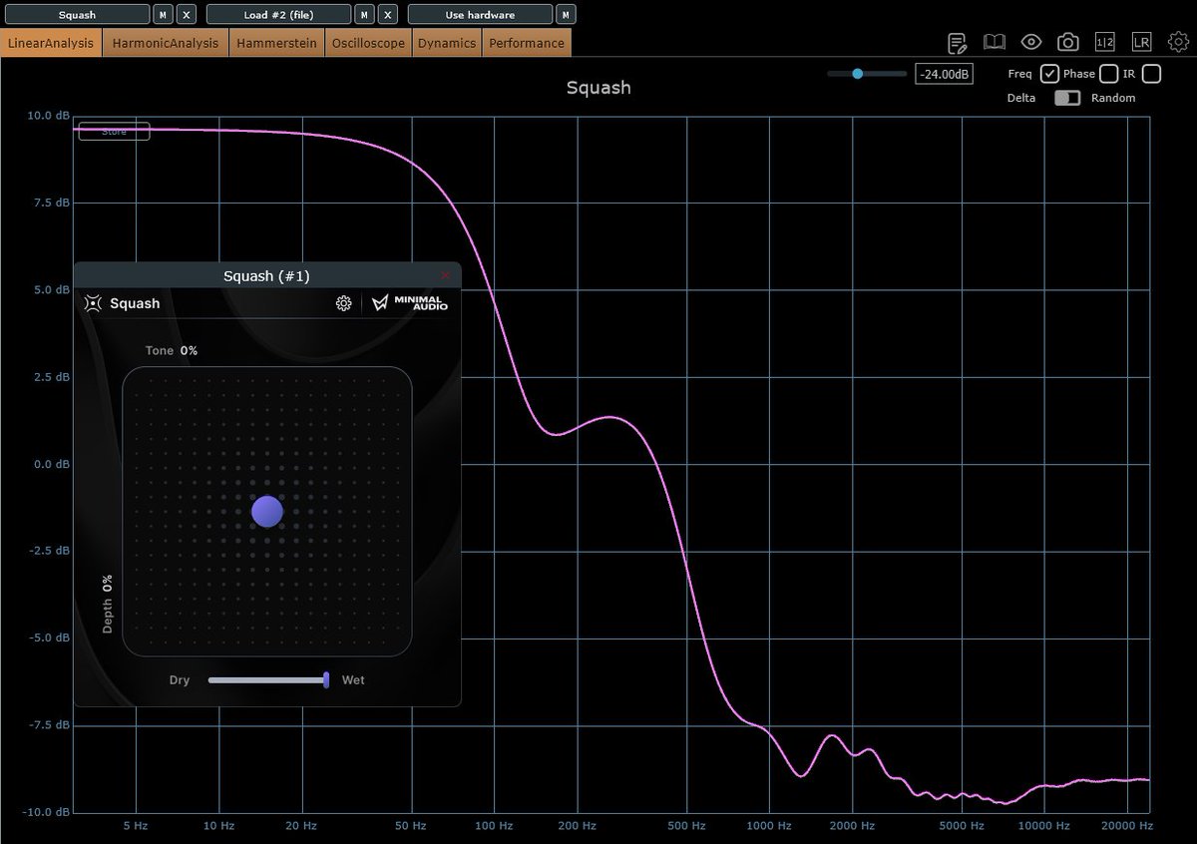Viewport: 1197px width, 844px height.
Task: Click the 1000 Hz axis label
Action: click(x=768, y=826)
